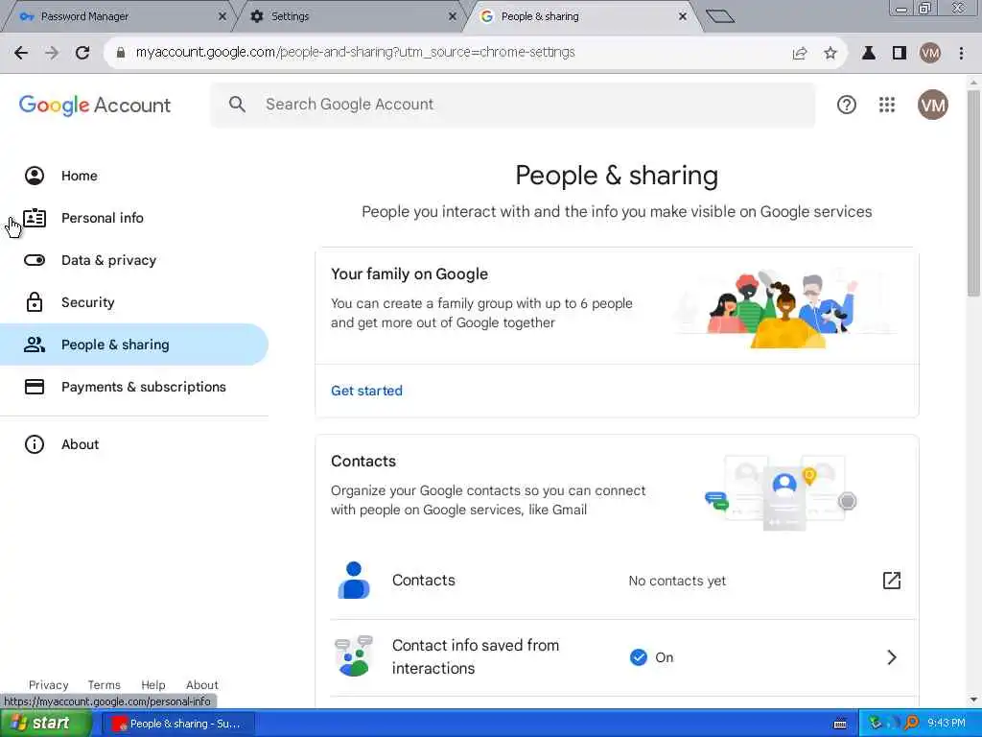
Task: Close the Settings tab
Action: (453, 16)
